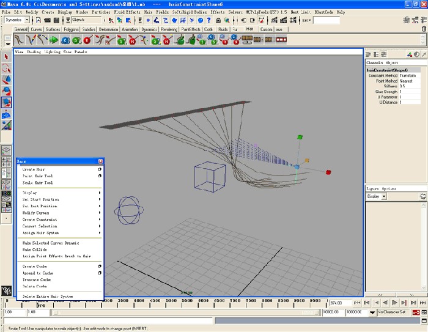This screenshot has height=332, width=428.
Task: Open Create Cache option box
Action: tap(100, 266)
